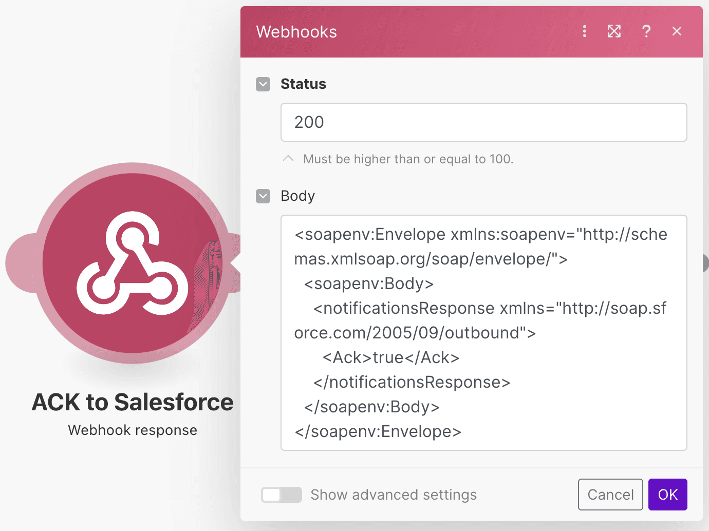Image resolution: width=709 pixels, height=531 pixels.
Task: Open help for the Webhooks module
Action: point(646,31)
